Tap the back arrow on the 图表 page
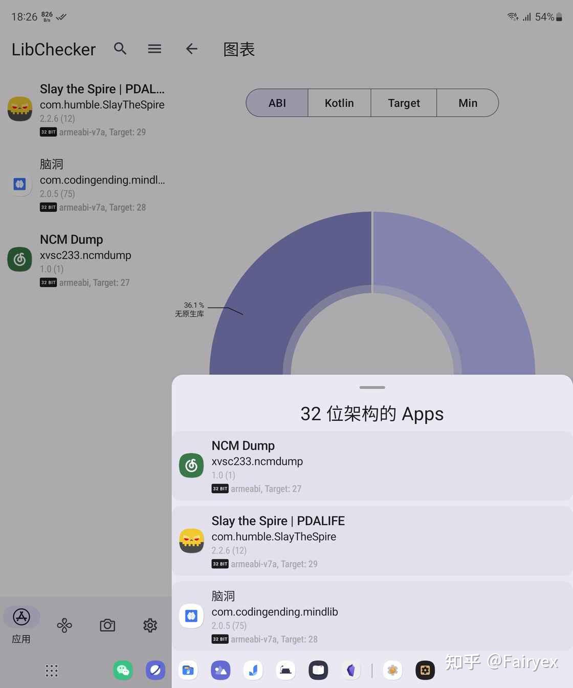Screen dimensions: 573x688 coord(191,49)
